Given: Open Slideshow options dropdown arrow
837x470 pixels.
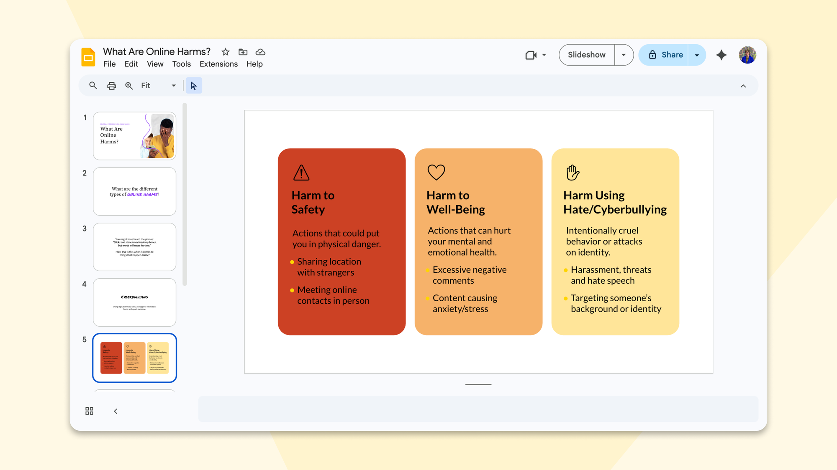Looking at the screenshot, I should coord(624,55).
